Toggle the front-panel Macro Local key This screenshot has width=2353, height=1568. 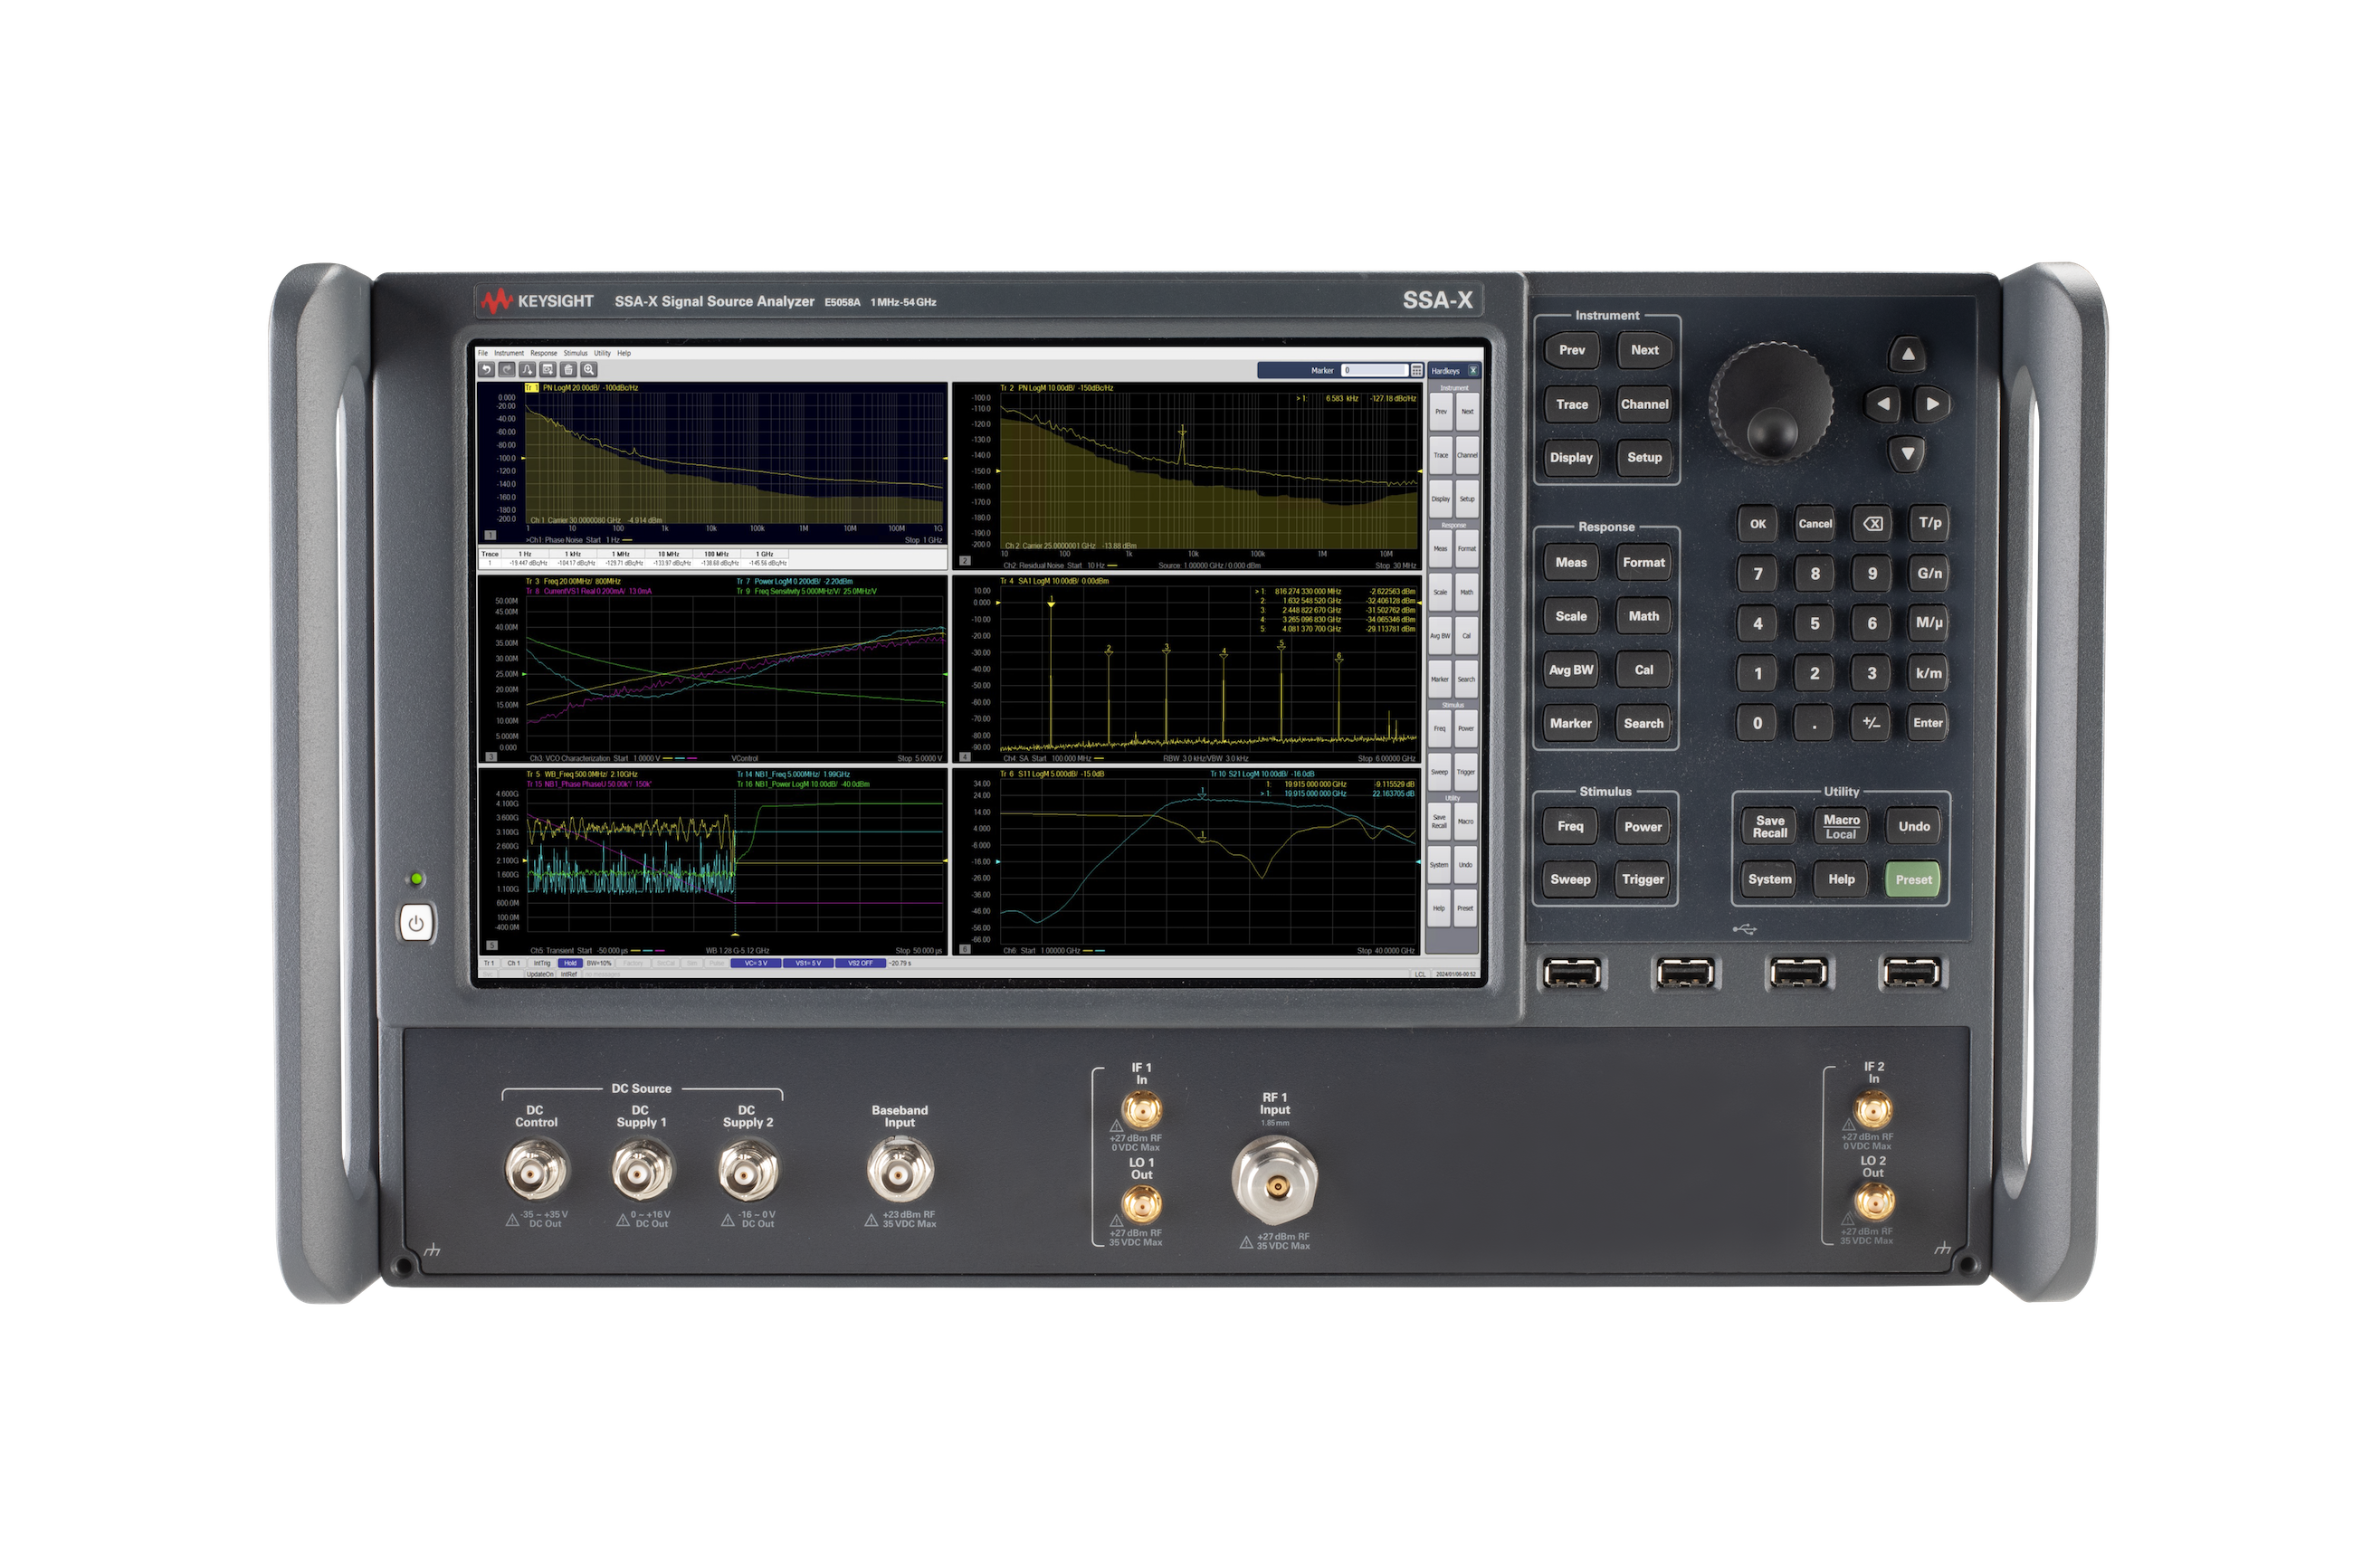(x=1840, y=826)
